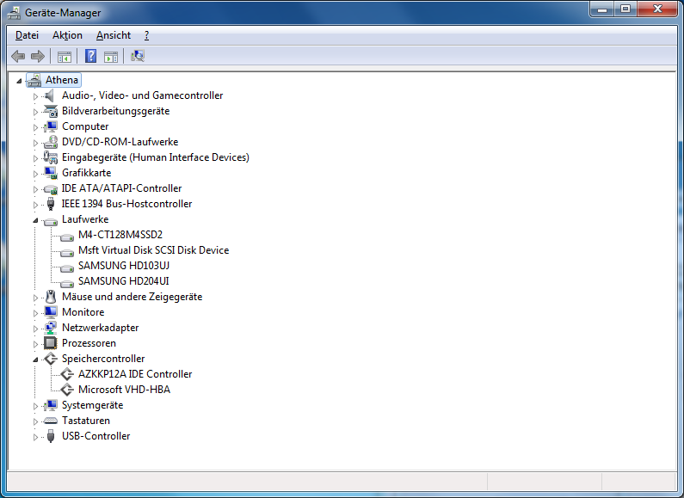
Task: Click the camera icon beside Bildverarbeitungsgeräte
Action: pos(51,111)
